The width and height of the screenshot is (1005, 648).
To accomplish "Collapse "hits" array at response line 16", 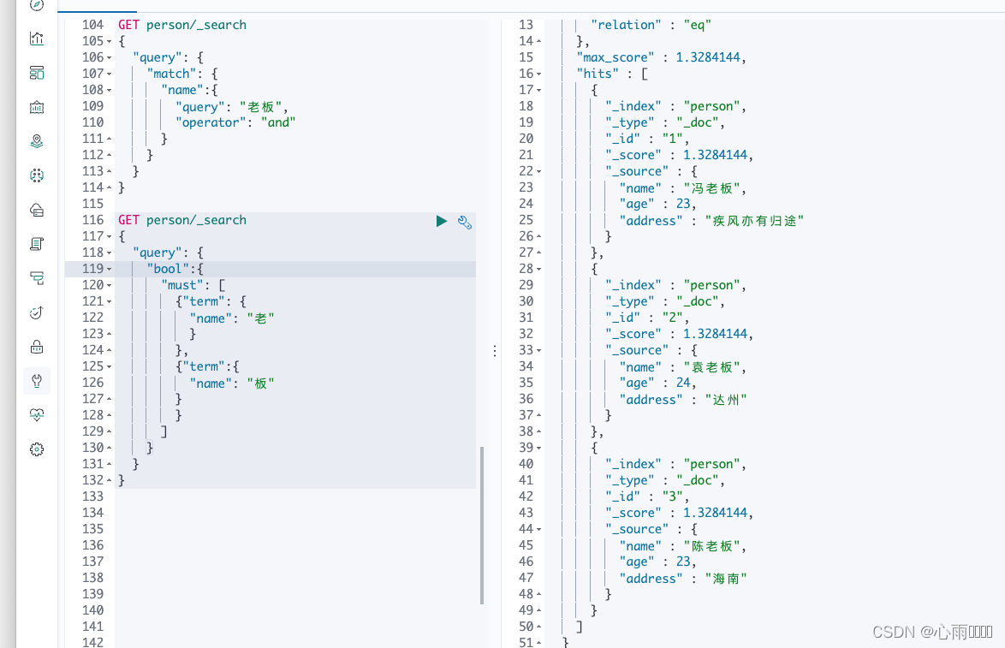I will point(539,74).
